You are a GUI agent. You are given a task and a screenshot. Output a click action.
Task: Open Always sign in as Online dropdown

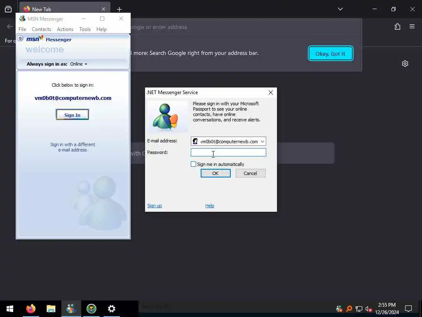[x=79, y=64]
